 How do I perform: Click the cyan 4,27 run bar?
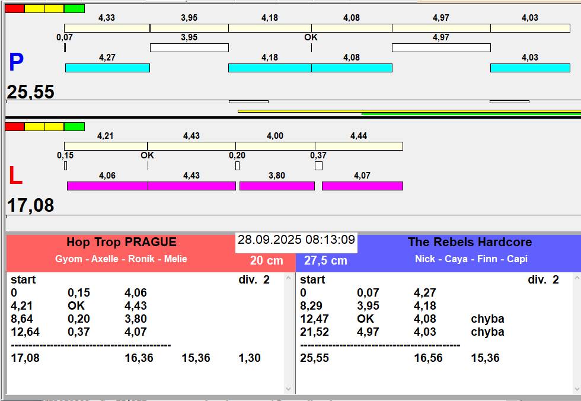tap(107, 68)
